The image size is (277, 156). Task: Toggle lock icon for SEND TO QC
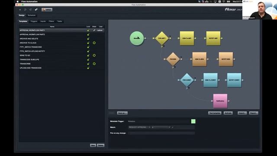click(x=88, y=55)
